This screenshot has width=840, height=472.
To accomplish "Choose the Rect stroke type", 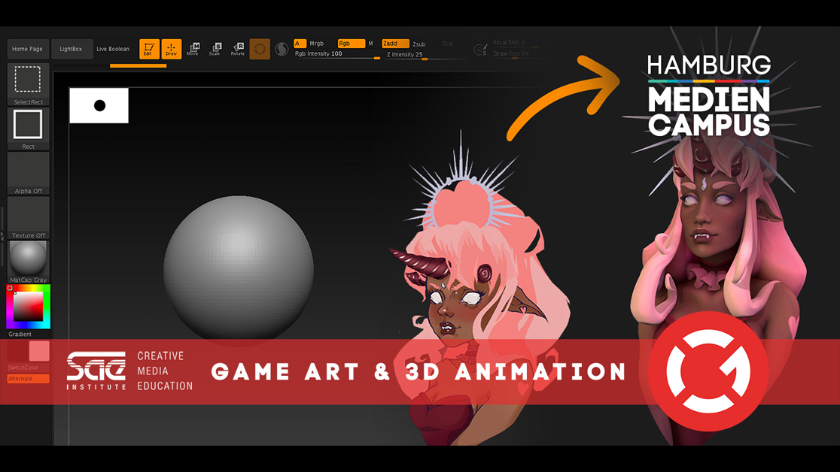I will (x=28, y=129).
